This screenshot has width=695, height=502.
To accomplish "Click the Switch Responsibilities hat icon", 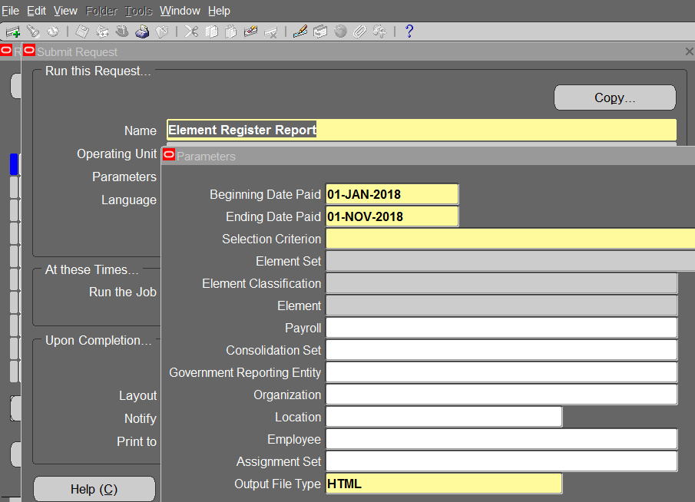I will point(122,31).
